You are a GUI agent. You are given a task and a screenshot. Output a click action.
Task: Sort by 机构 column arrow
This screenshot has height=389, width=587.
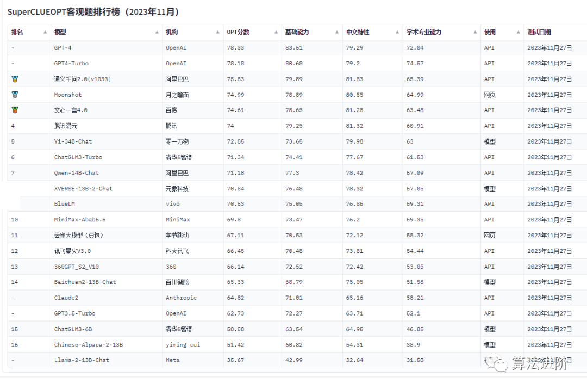pyautogui.click(x=217, y=32)
